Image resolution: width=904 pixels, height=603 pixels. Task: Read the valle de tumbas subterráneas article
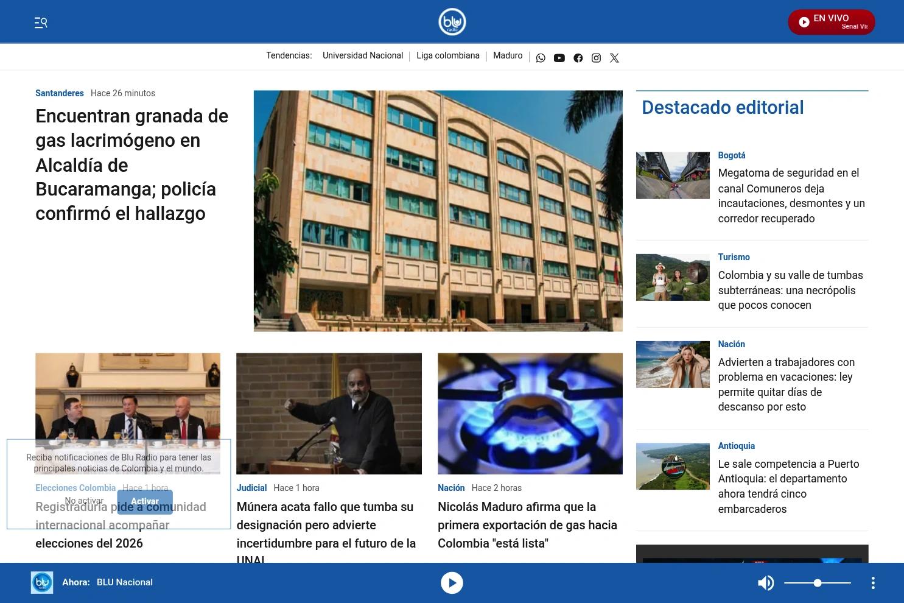pyautogui.click(x=791, y=290)
